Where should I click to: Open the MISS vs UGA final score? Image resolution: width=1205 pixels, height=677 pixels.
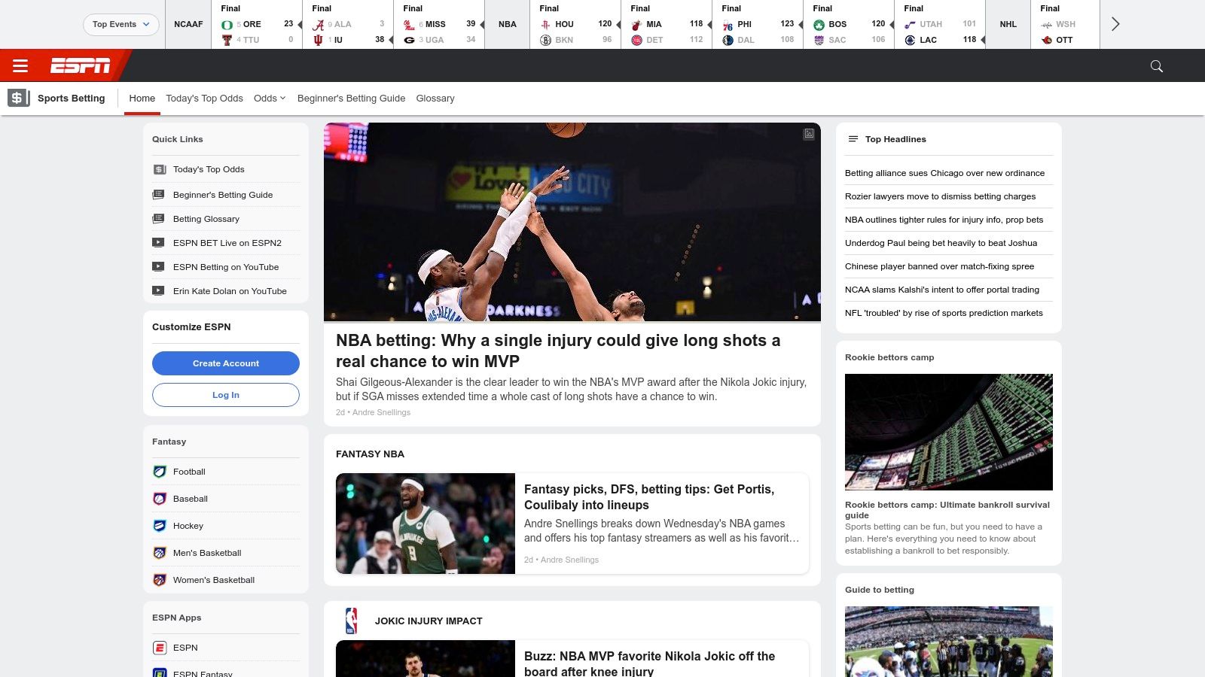[x=439, y=25]
